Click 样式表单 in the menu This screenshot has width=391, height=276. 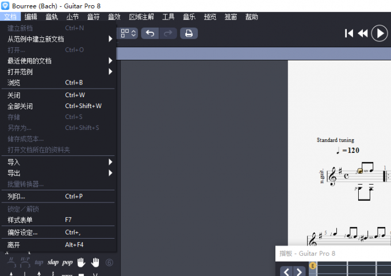pyautogui.click(x=57, y=220)
